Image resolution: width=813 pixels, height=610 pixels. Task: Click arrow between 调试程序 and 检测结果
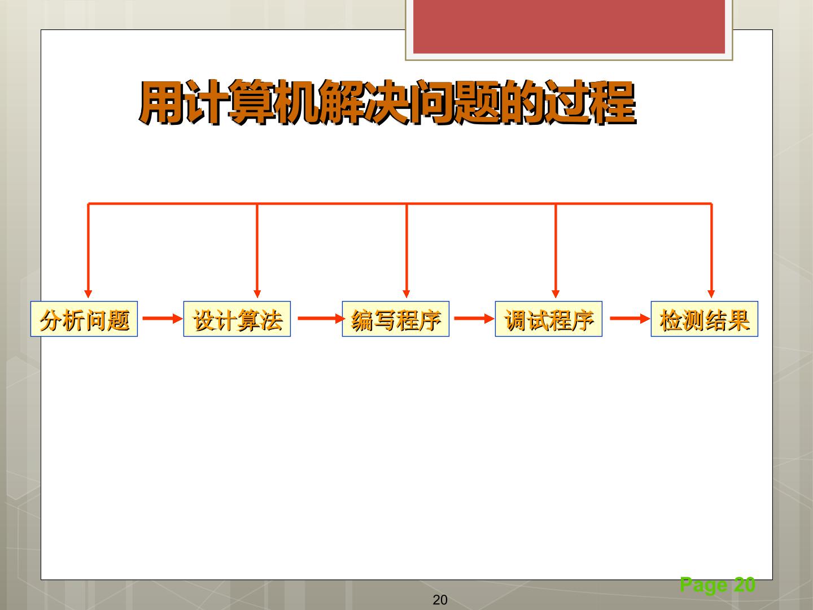coord(630,318)
